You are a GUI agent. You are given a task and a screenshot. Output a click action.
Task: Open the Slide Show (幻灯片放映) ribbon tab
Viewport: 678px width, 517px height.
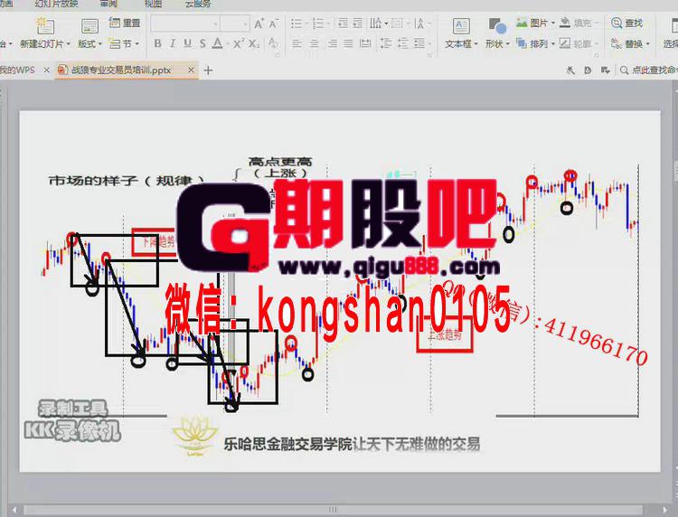(x=56, y=4)
